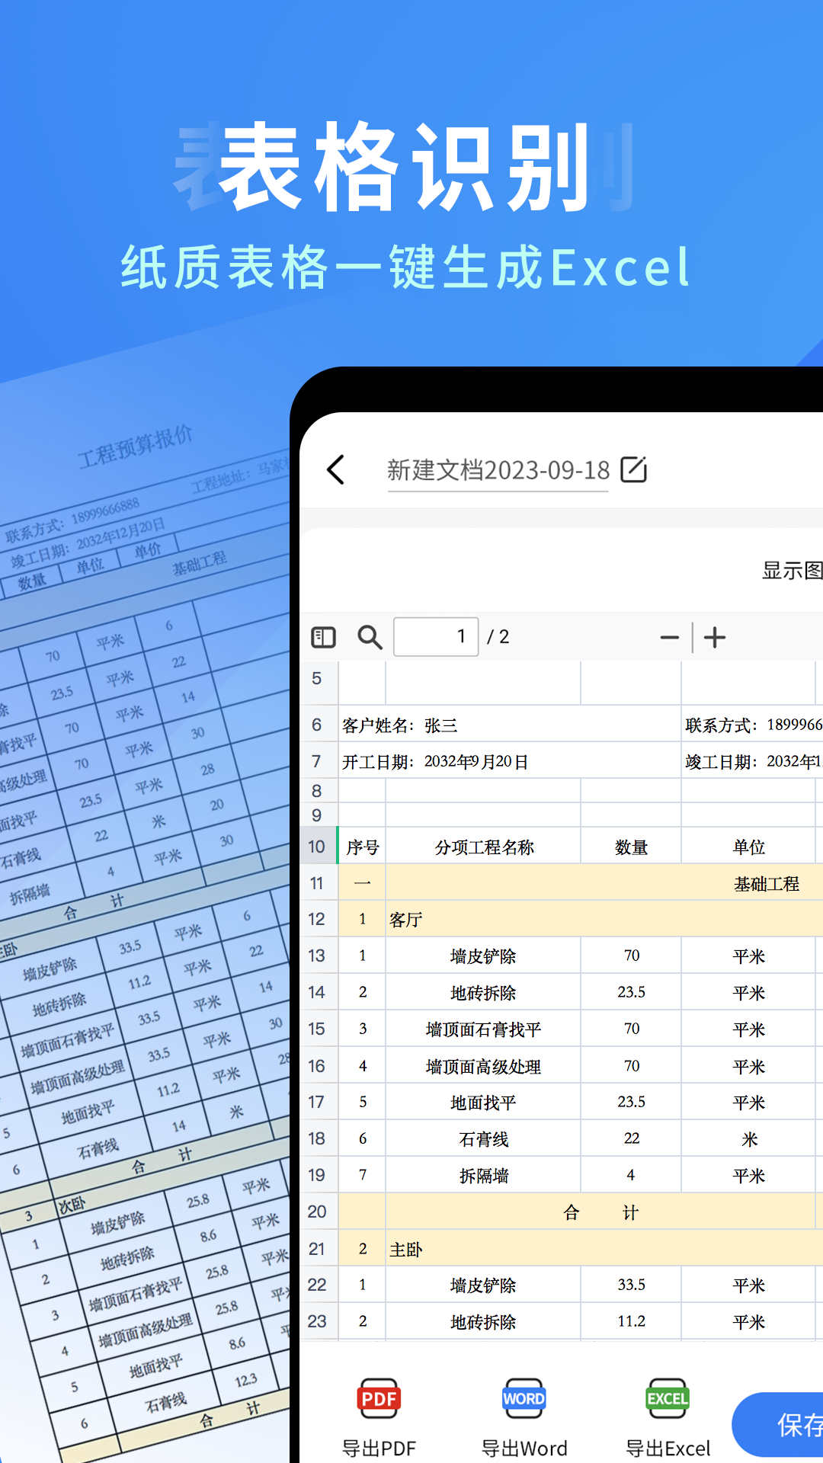Select the 墙顶面石膏找平 cell in row 15

pyautogui.click(x=483, y=1029)
